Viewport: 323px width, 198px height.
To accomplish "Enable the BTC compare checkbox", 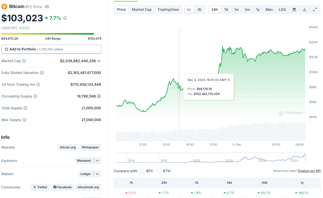I will point(142,171).
